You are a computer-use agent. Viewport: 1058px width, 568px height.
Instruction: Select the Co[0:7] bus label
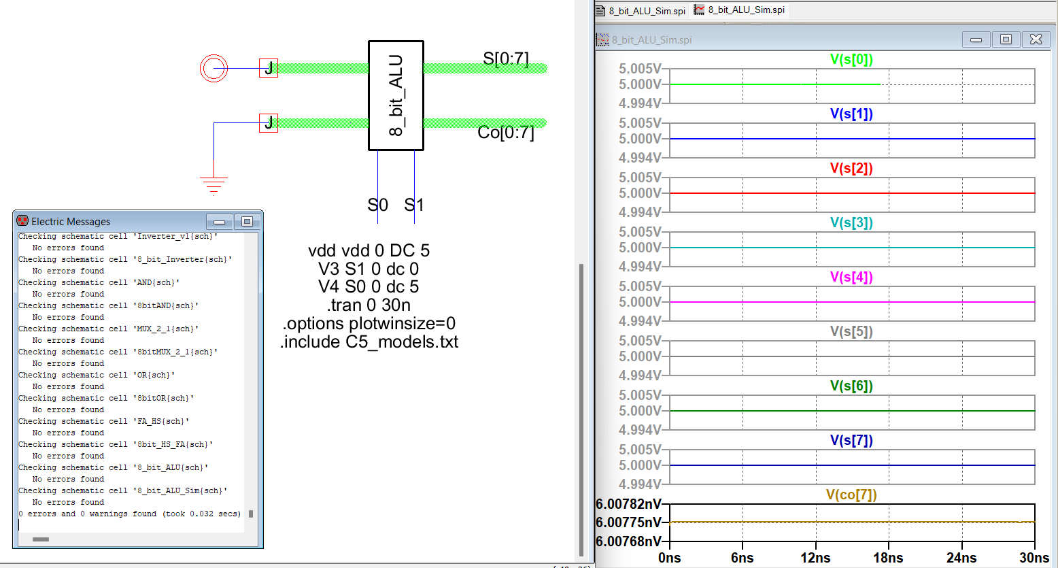click(x=506, y=132)
